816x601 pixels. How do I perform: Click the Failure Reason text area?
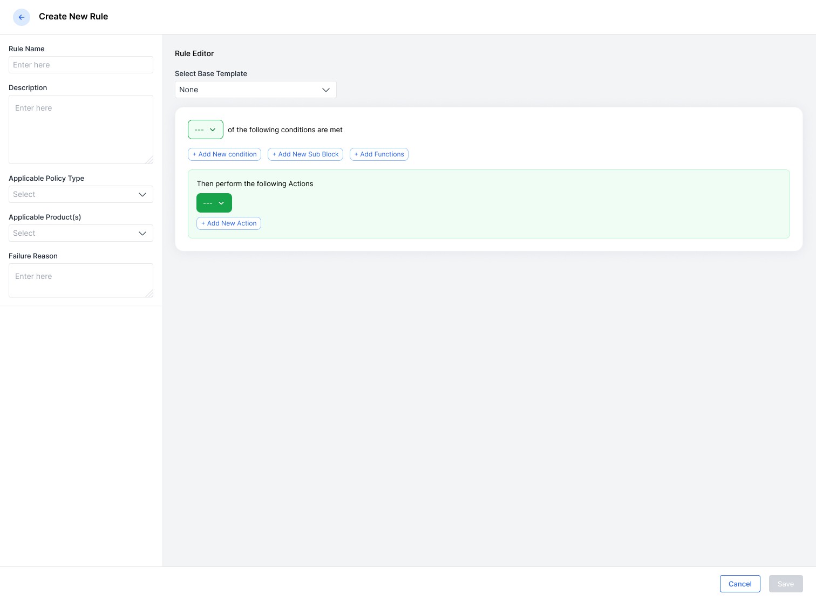81,281
